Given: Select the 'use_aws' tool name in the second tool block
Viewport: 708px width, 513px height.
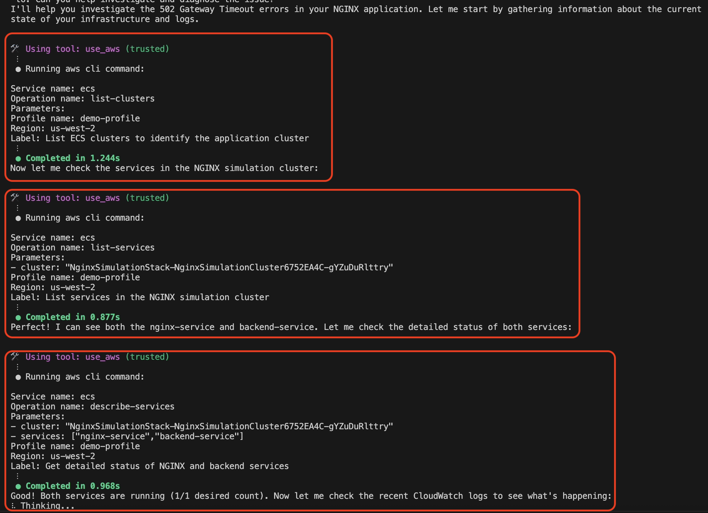Looking at the screenshot, I should point(102,198).
